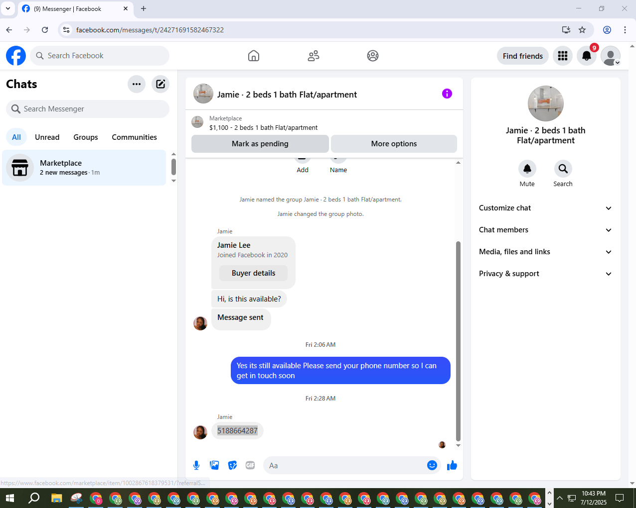Open File Explorer from taskbar
Image resolution: width=636 pixels, height=508 pixels.
click(x=56, y=498)
